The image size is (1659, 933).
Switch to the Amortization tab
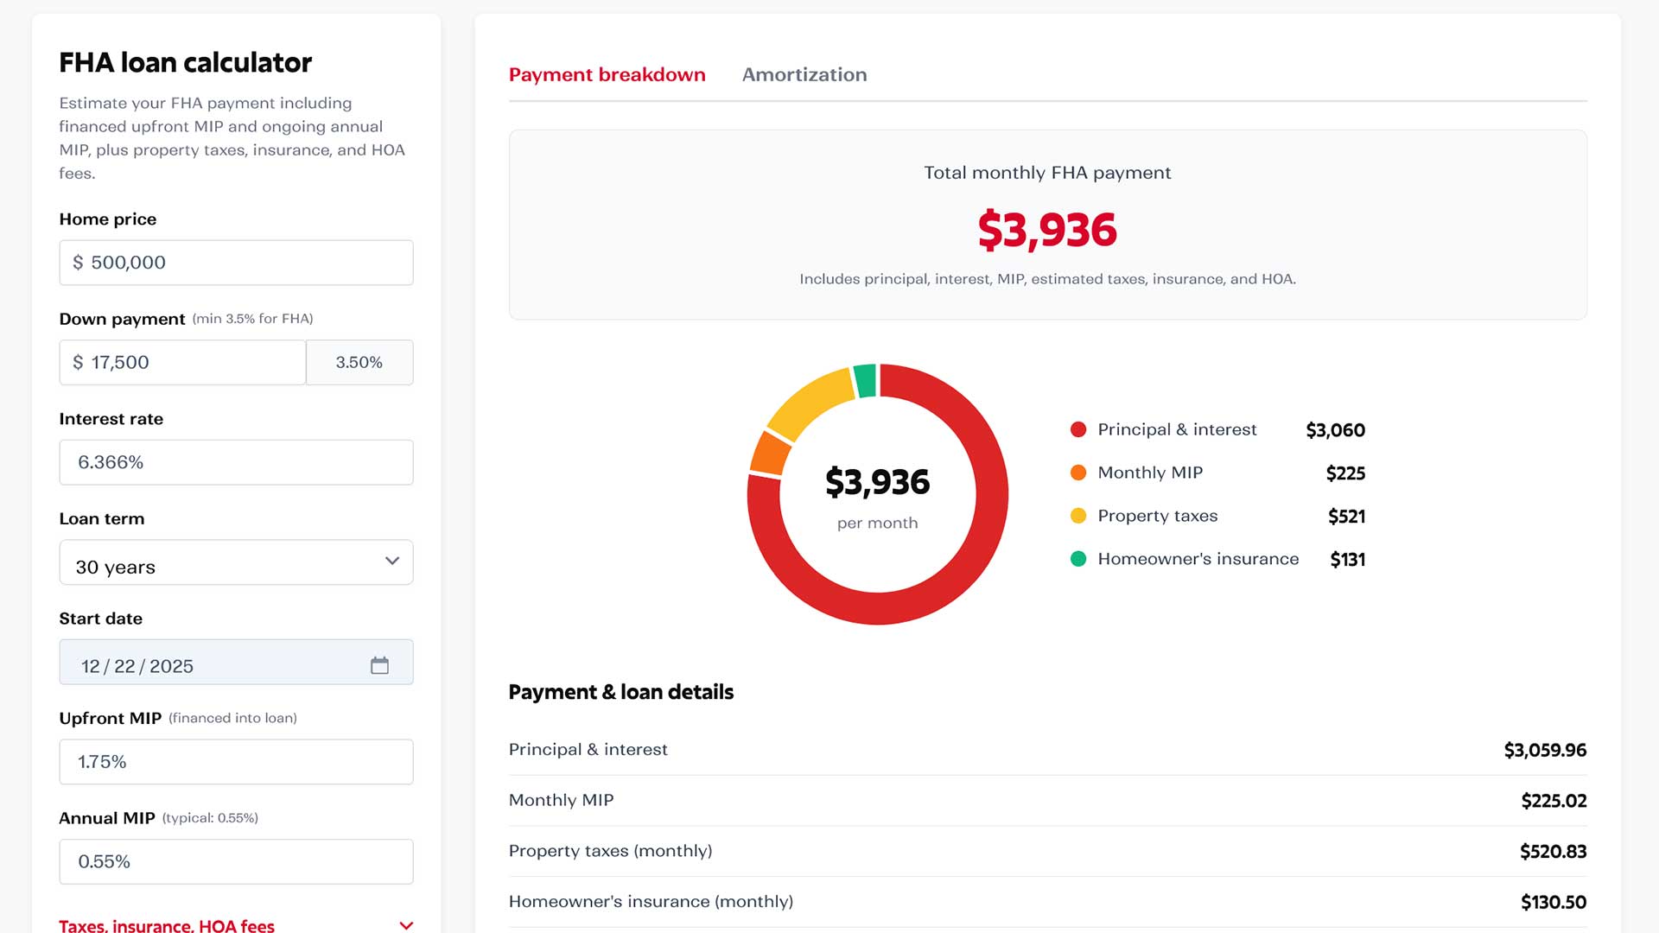804,74
